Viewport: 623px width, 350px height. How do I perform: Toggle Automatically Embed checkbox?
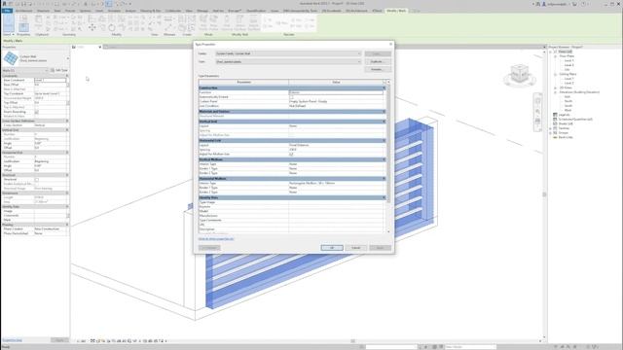291,97
